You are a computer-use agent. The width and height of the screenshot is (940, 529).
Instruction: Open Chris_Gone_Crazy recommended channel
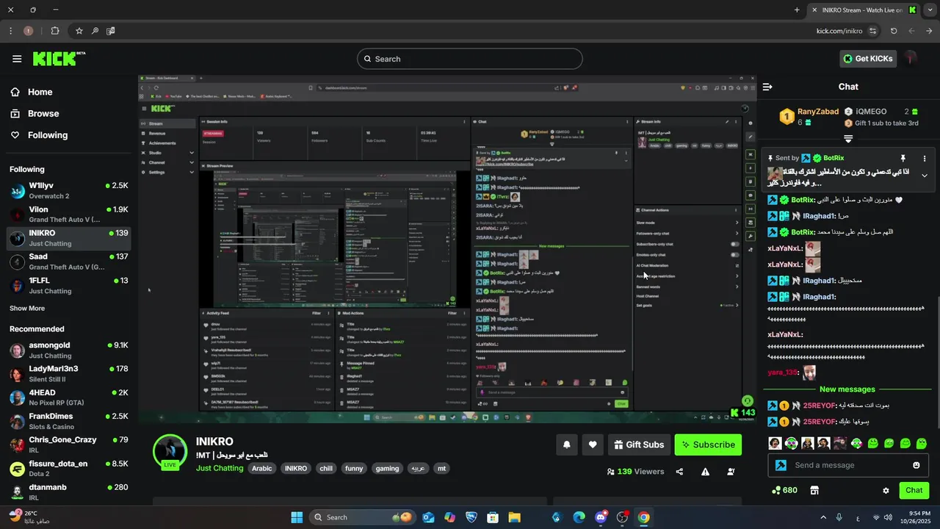pos(69,445)
